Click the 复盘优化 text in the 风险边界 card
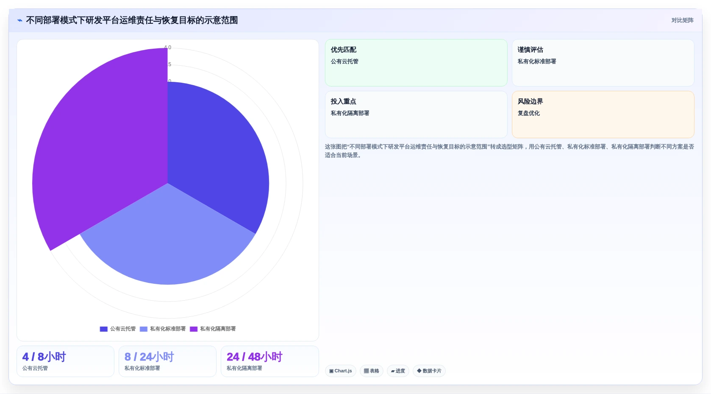This screenshot has height=394, width=711. click(529, 113)
